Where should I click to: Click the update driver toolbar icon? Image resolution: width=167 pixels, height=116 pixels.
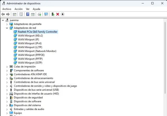pos(53,14)
